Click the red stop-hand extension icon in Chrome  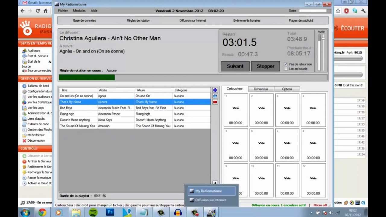(346, 11)
